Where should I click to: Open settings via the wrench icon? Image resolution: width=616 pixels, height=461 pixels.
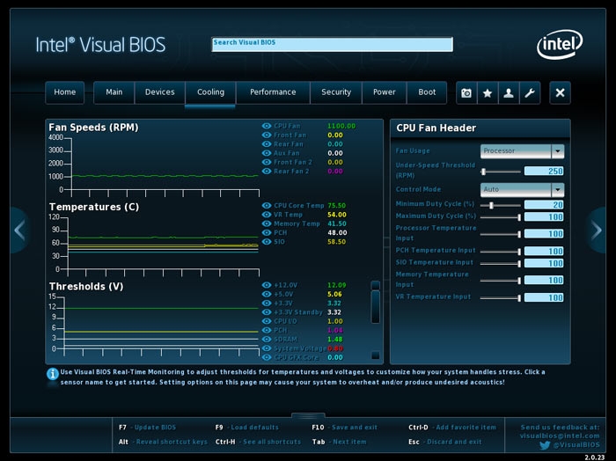tap(530, 92)
